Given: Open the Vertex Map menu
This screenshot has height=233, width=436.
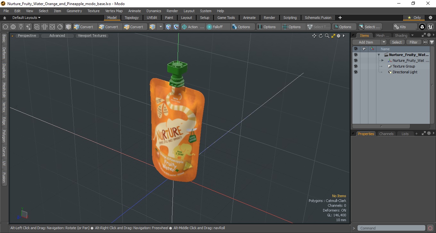Looking at the screenshot, I should pyautogui.click(x=114, y=11).
